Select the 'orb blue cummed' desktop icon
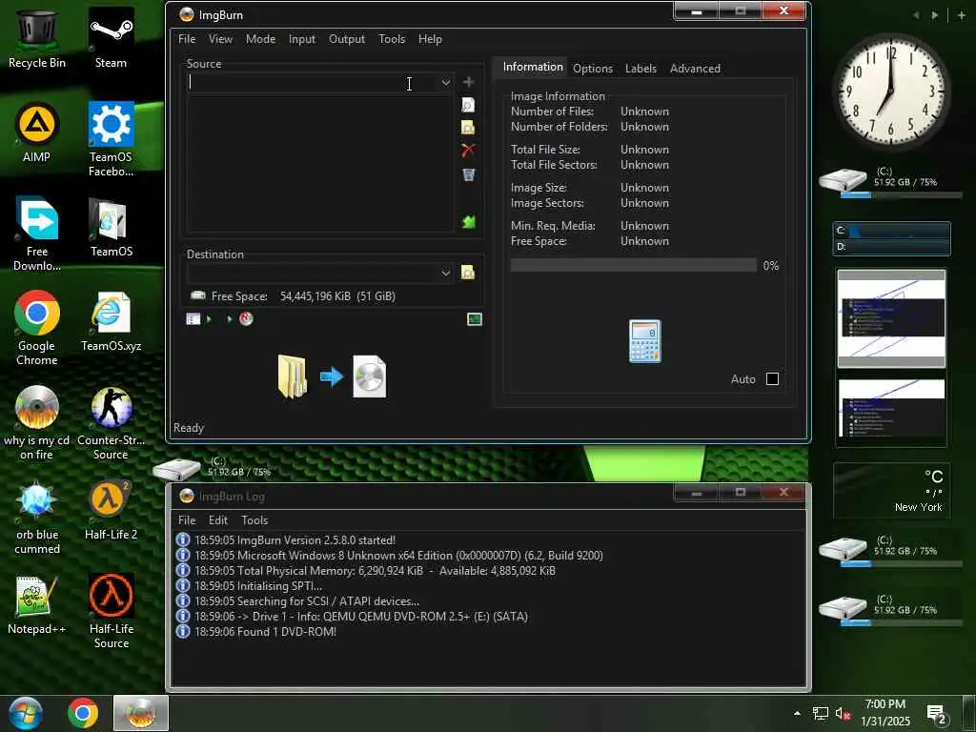The width and height of the screenshot is (976, 732). coord(37,518)
